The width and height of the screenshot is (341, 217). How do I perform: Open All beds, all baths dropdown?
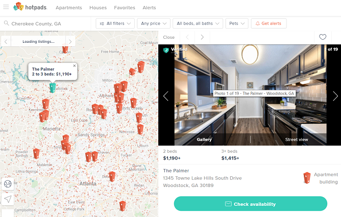click(x=197, y=23)
